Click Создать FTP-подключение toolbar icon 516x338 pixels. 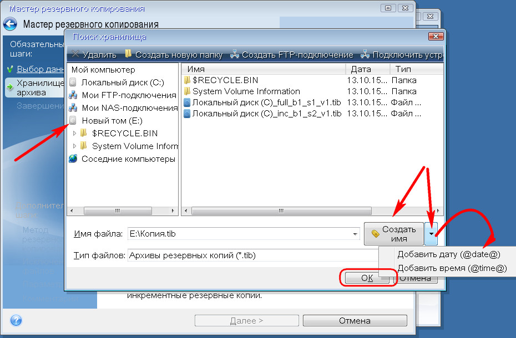[235, 54]
